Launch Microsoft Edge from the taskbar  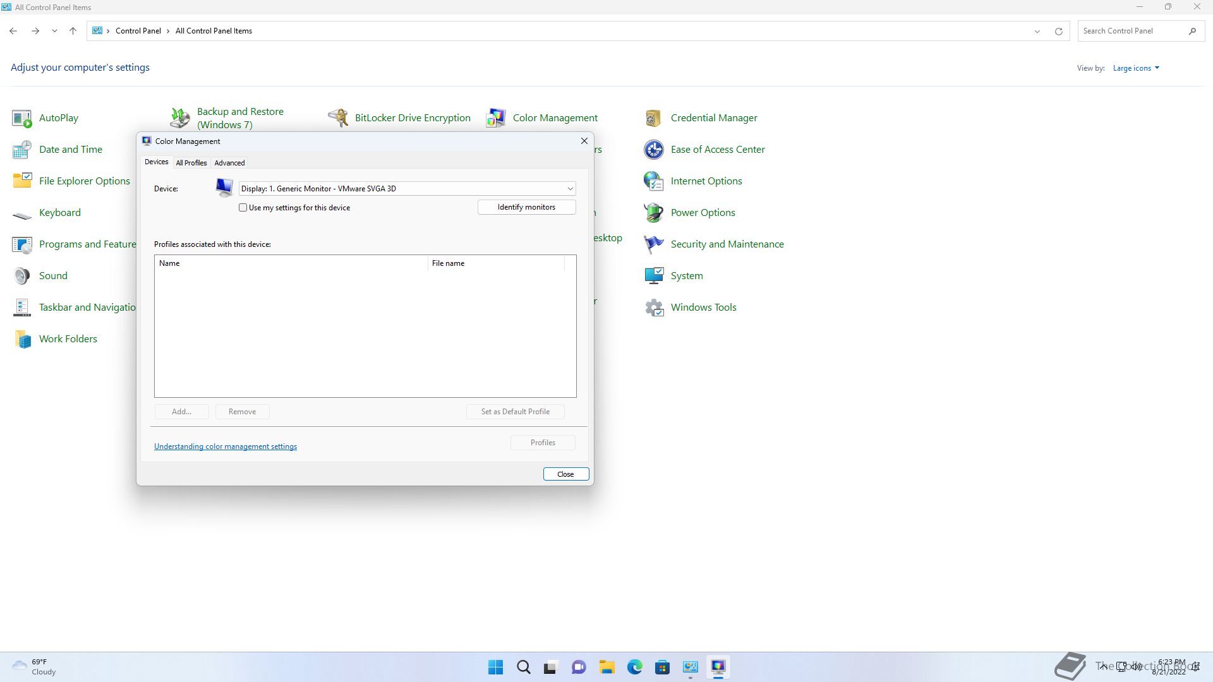click(x=634, y=667)
